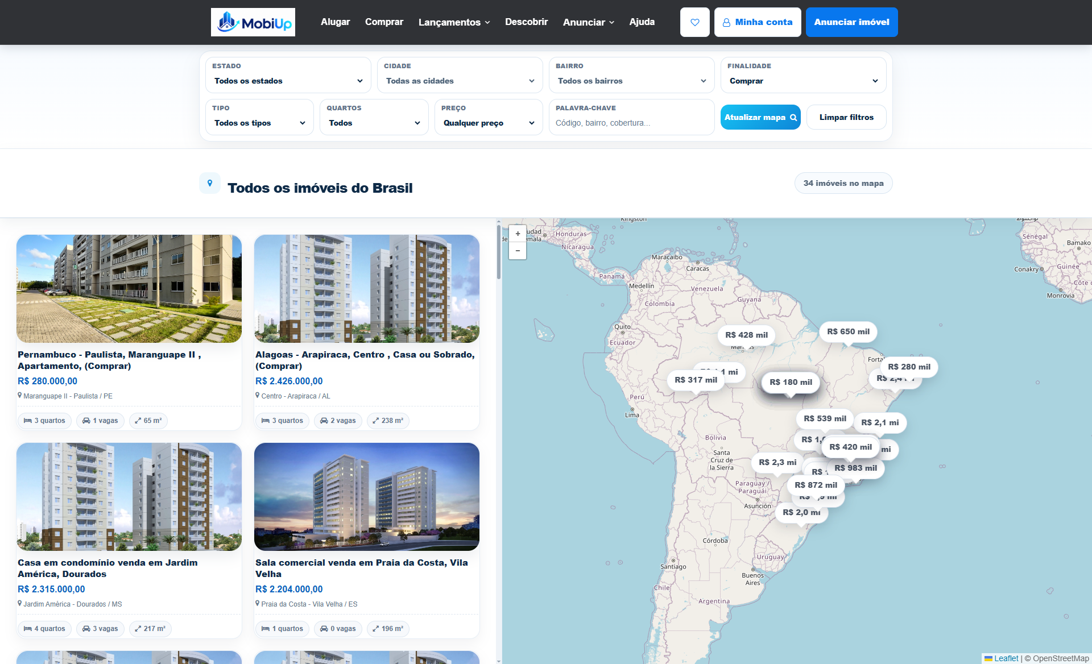Click 4 quartos chip on Dourados listing
This screenshot has height=664, width=1092.
point(44,629)
